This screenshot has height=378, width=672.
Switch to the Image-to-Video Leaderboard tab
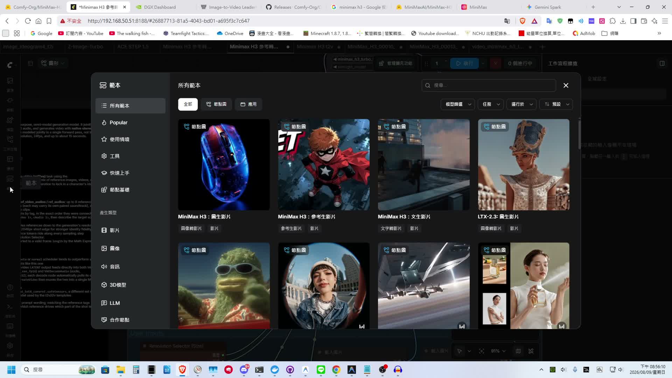click(x=229, y=7)
